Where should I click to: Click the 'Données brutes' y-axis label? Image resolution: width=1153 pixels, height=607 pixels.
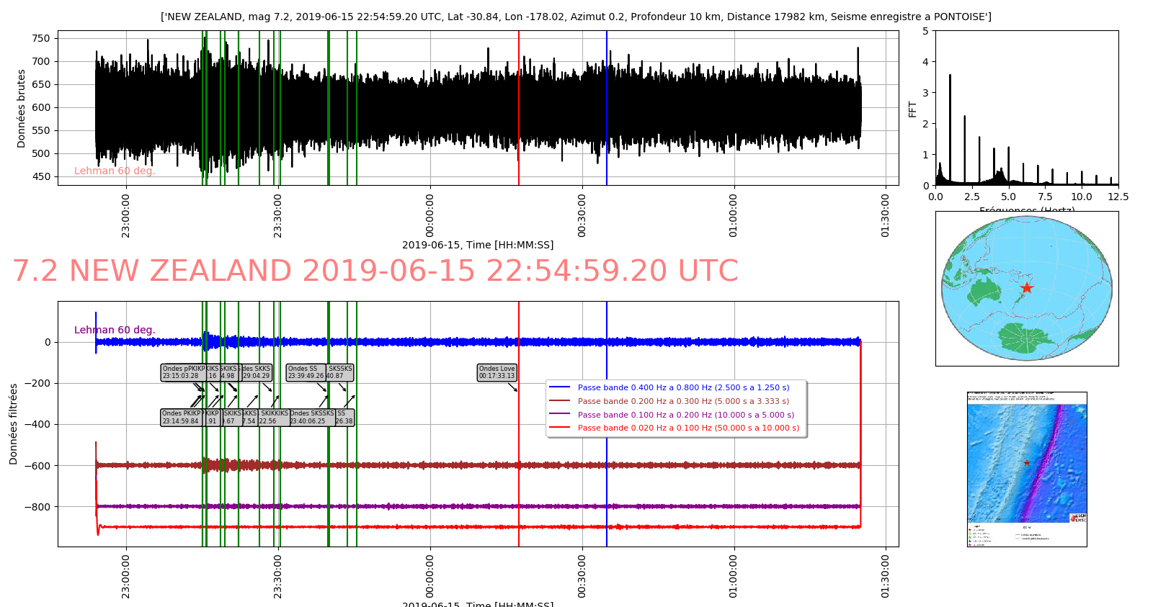coord(21,109)
